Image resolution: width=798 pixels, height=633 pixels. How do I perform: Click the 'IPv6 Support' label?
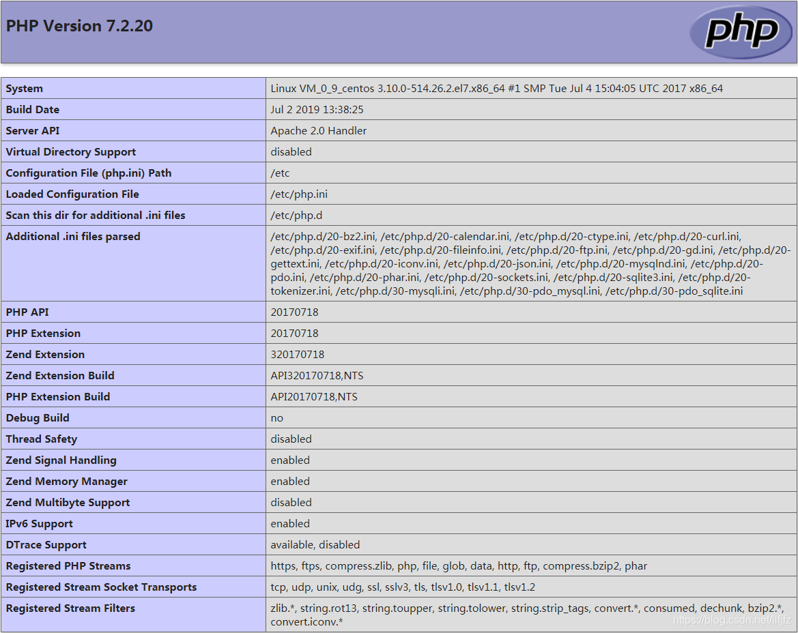tap(39, 524)
